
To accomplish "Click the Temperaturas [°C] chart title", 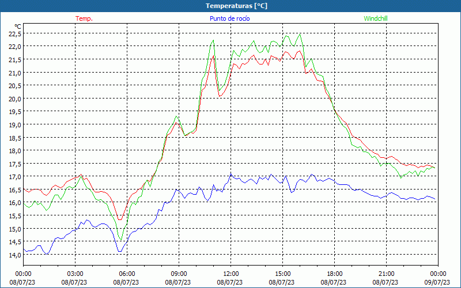I will point(236,6).
